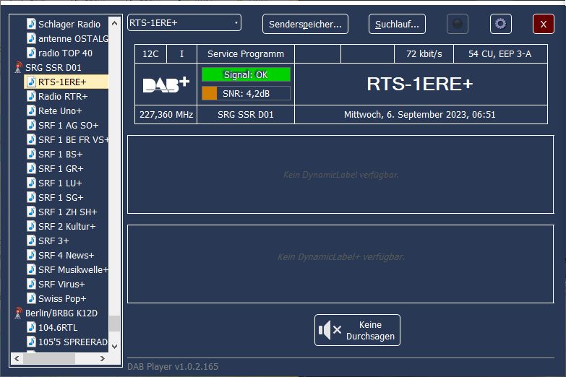The width and height of the screenshot is (566, 377).
Task: Select SRF 1 SG+ station
Action: [x=61, y=197]
